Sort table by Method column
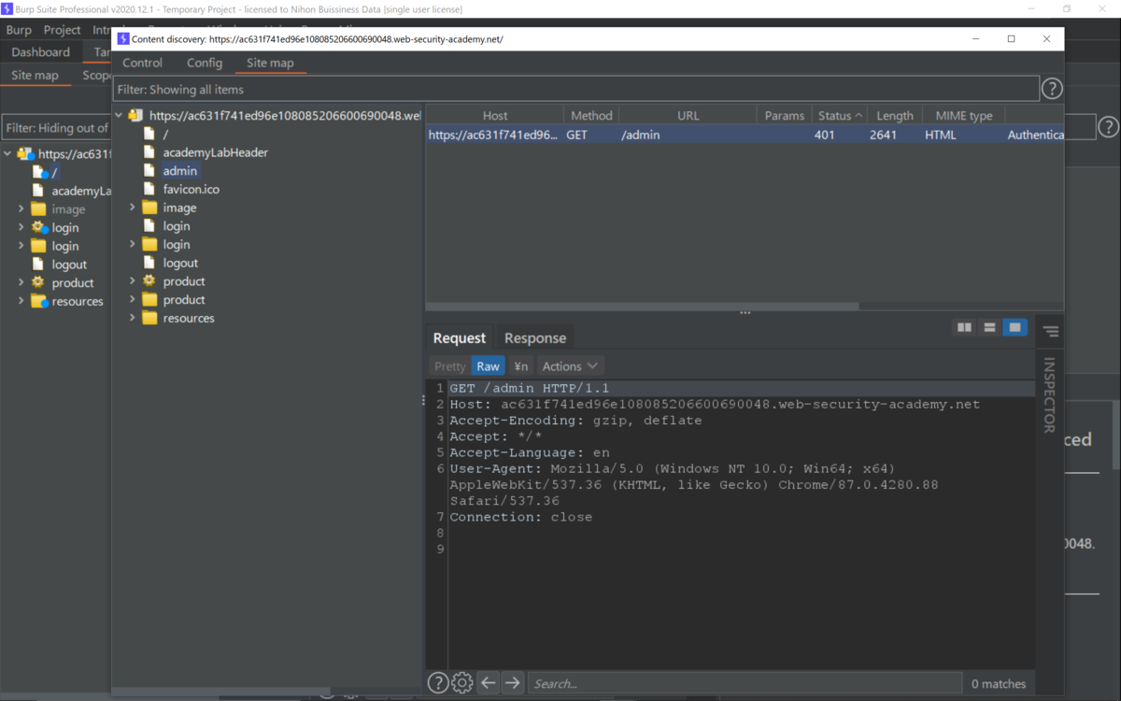Screen dimensions: 1121x701 [591, 116]
